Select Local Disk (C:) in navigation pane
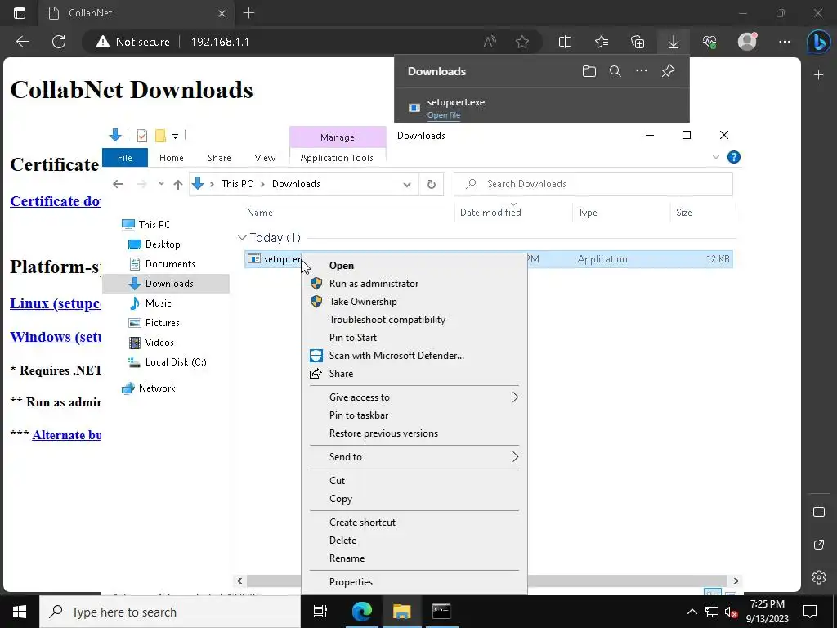The image size is (837, 628). point(175,362)
